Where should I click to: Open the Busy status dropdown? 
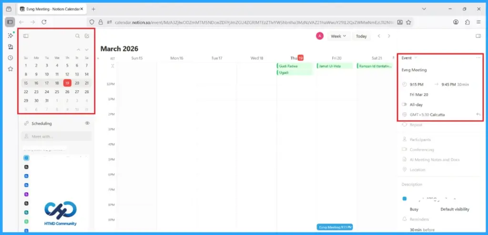tap(414, 209)
